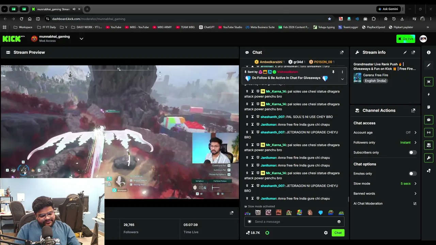Click the Garena Free Fire category thumbnail
Viewport: 436px width, 245px height.
pos(357,78)
